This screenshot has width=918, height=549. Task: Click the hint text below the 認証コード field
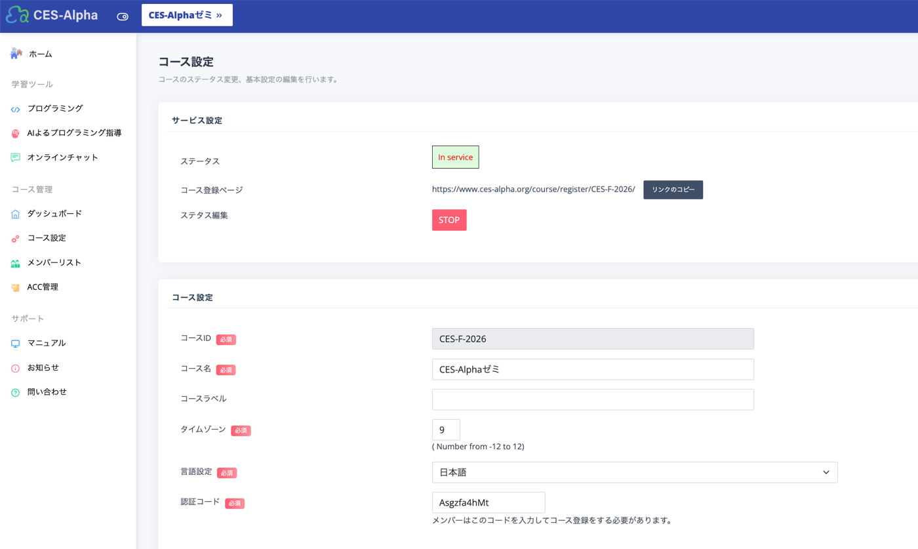[552, 521]
